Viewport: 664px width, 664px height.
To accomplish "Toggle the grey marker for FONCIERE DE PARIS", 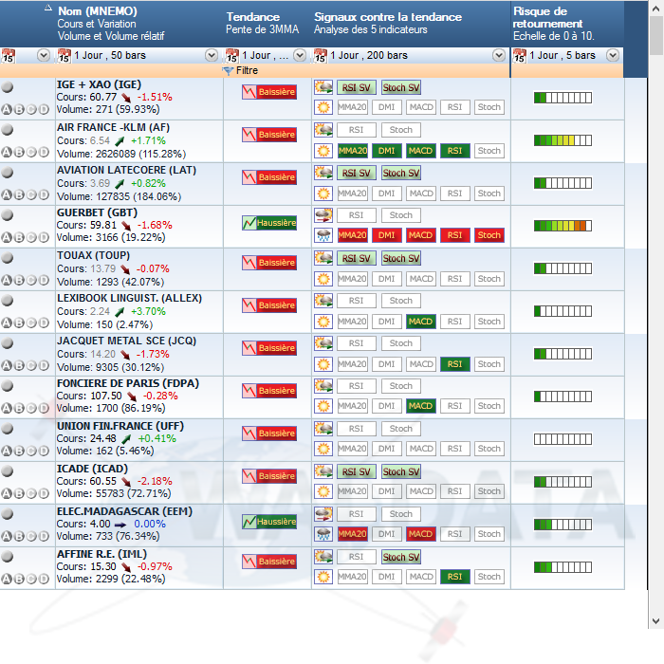I will 7,385.
